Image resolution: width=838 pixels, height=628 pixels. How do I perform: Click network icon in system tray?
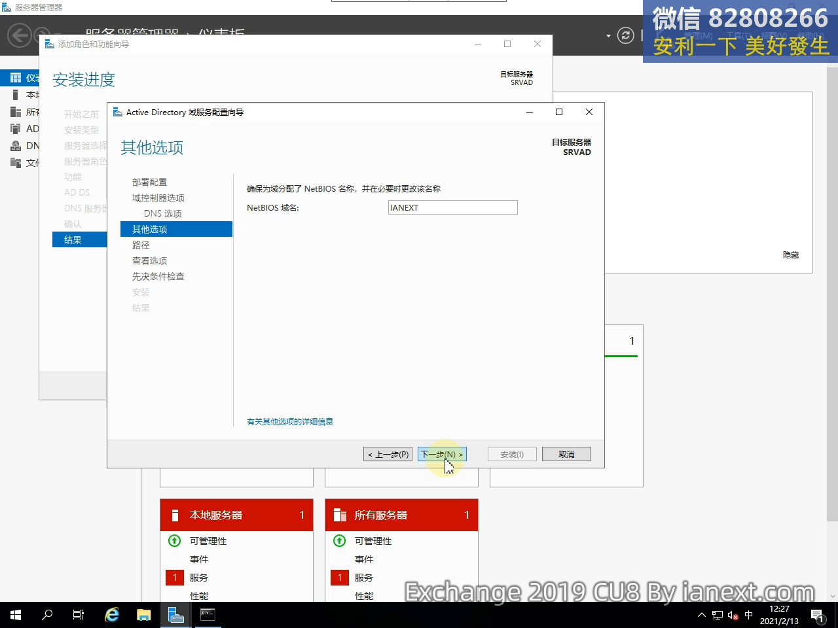[x=718, y=615]
